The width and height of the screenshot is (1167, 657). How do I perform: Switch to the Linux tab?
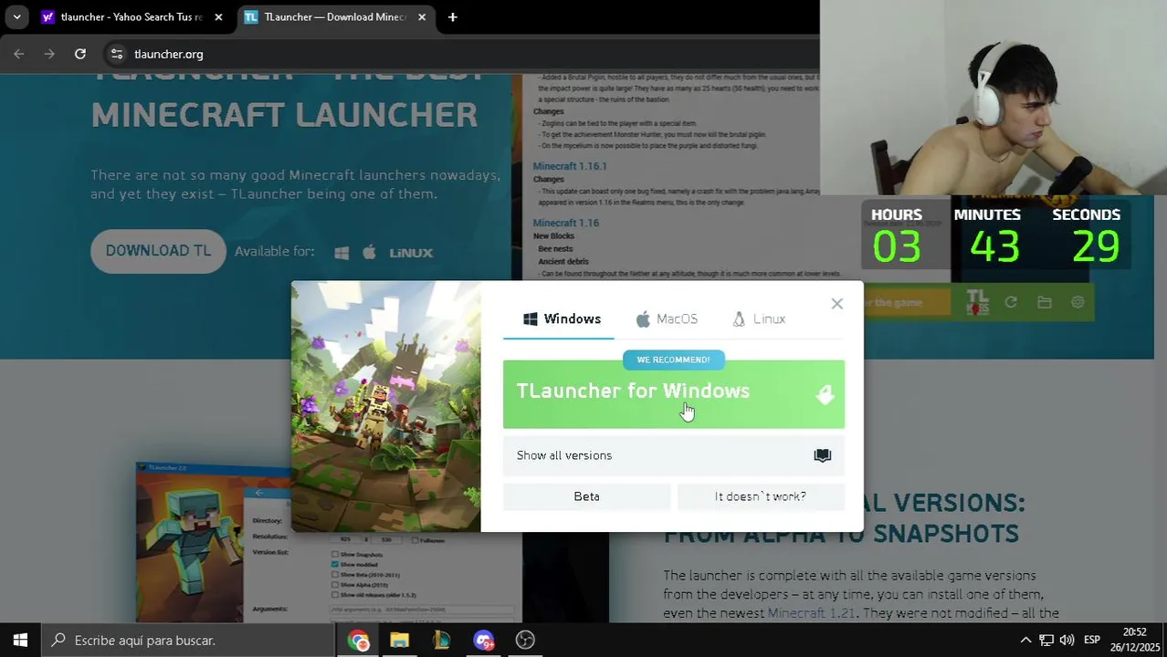759,318
